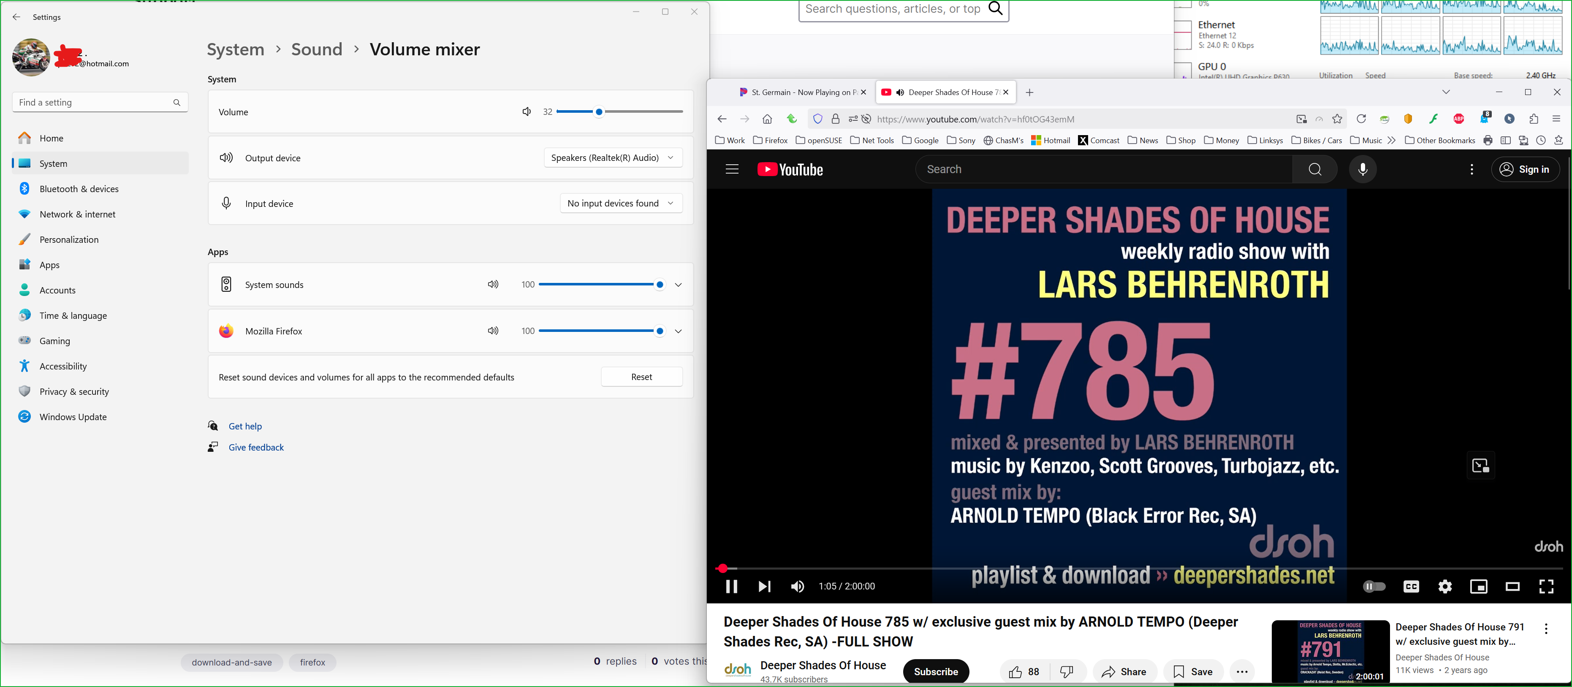The height and width of the screenshot is (687, 1572).
Task: Toggle YouTube autoplay switch
Action: click(x=1374, y=587)
